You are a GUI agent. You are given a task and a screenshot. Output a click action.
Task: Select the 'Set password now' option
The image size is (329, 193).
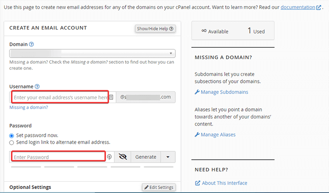tap(12, 135)
